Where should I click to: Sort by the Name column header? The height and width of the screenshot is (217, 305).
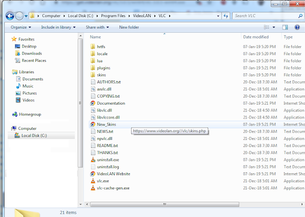[x=95, y=37]
